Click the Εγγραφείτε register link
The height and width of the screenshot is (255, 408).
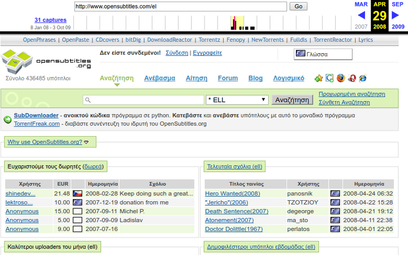207,53
